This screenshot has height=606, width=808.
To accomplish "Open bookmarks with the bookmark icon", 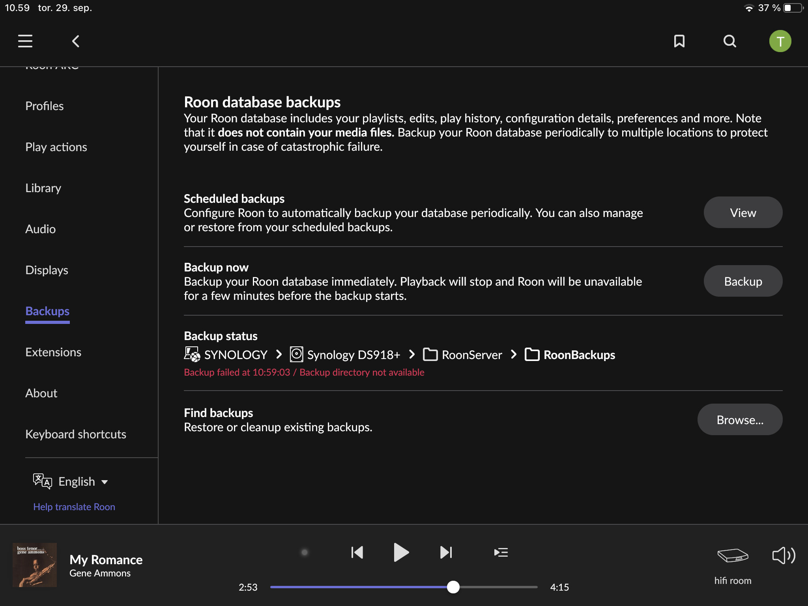I will click(679, 41).
